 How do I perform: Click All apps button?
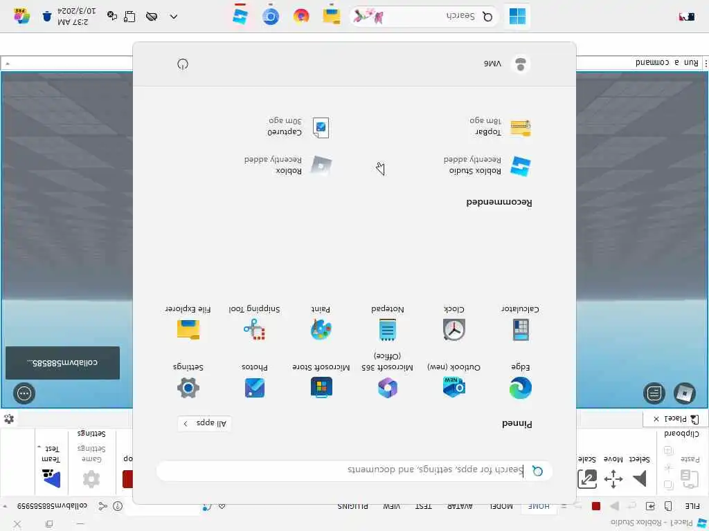pos(204,423)
